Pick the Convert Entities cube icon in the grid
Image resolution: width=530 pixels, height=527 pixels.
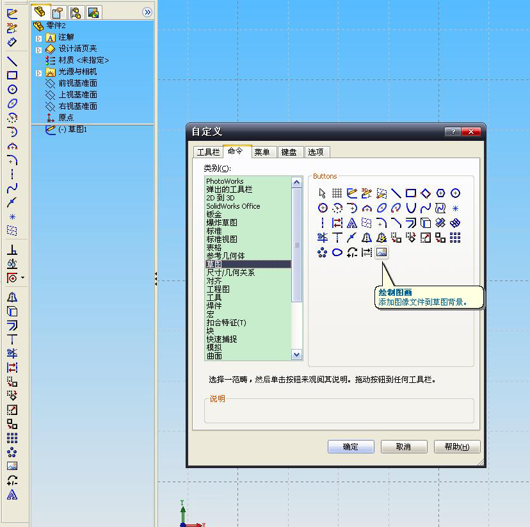[x=426, y=223]
